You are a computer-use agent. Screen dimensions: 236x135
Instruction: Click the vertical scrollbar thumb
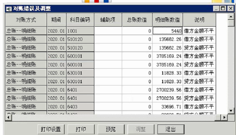[x=231, y=23]
